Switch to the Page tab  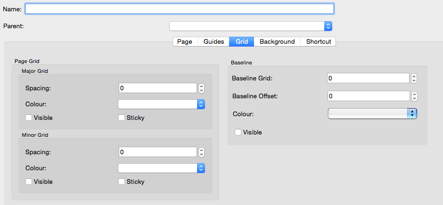(x=185, y=41)
